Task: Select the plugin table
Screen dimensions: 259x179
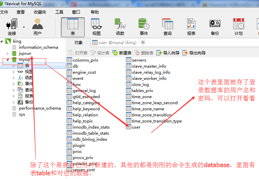Action: 76,146
